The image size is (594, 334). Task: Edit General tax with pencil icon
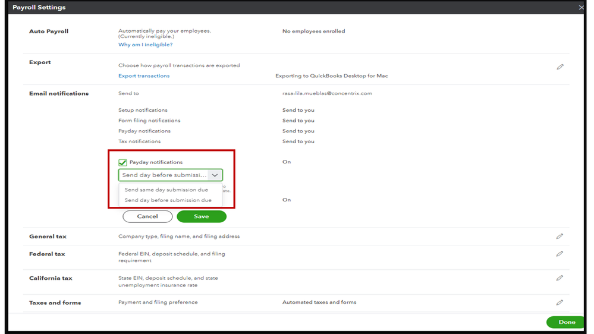point(560,237)
